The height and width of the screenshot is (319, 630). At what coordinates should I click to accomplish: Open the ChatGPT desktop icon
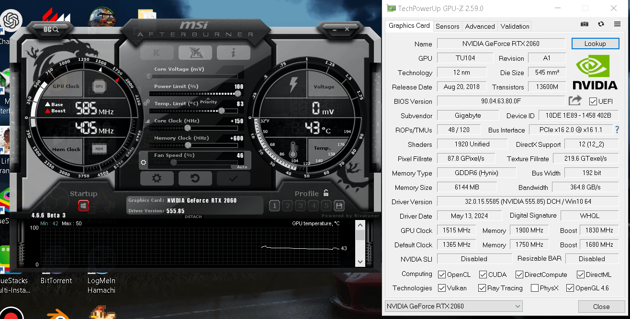[x=11, y=22]
